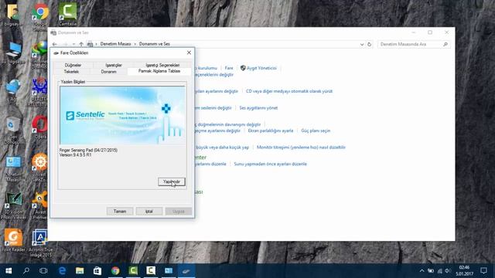Click Ekran parlaklığını ayarla link
495x278 pixels.
click(271, 131)
